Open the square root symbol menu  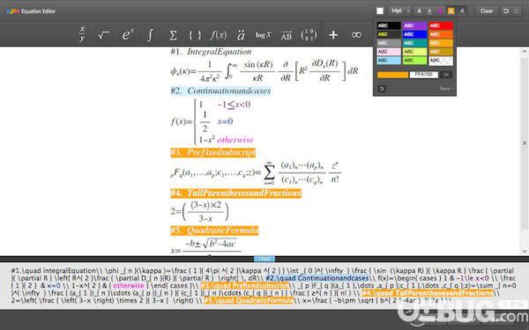pos(103,34)
